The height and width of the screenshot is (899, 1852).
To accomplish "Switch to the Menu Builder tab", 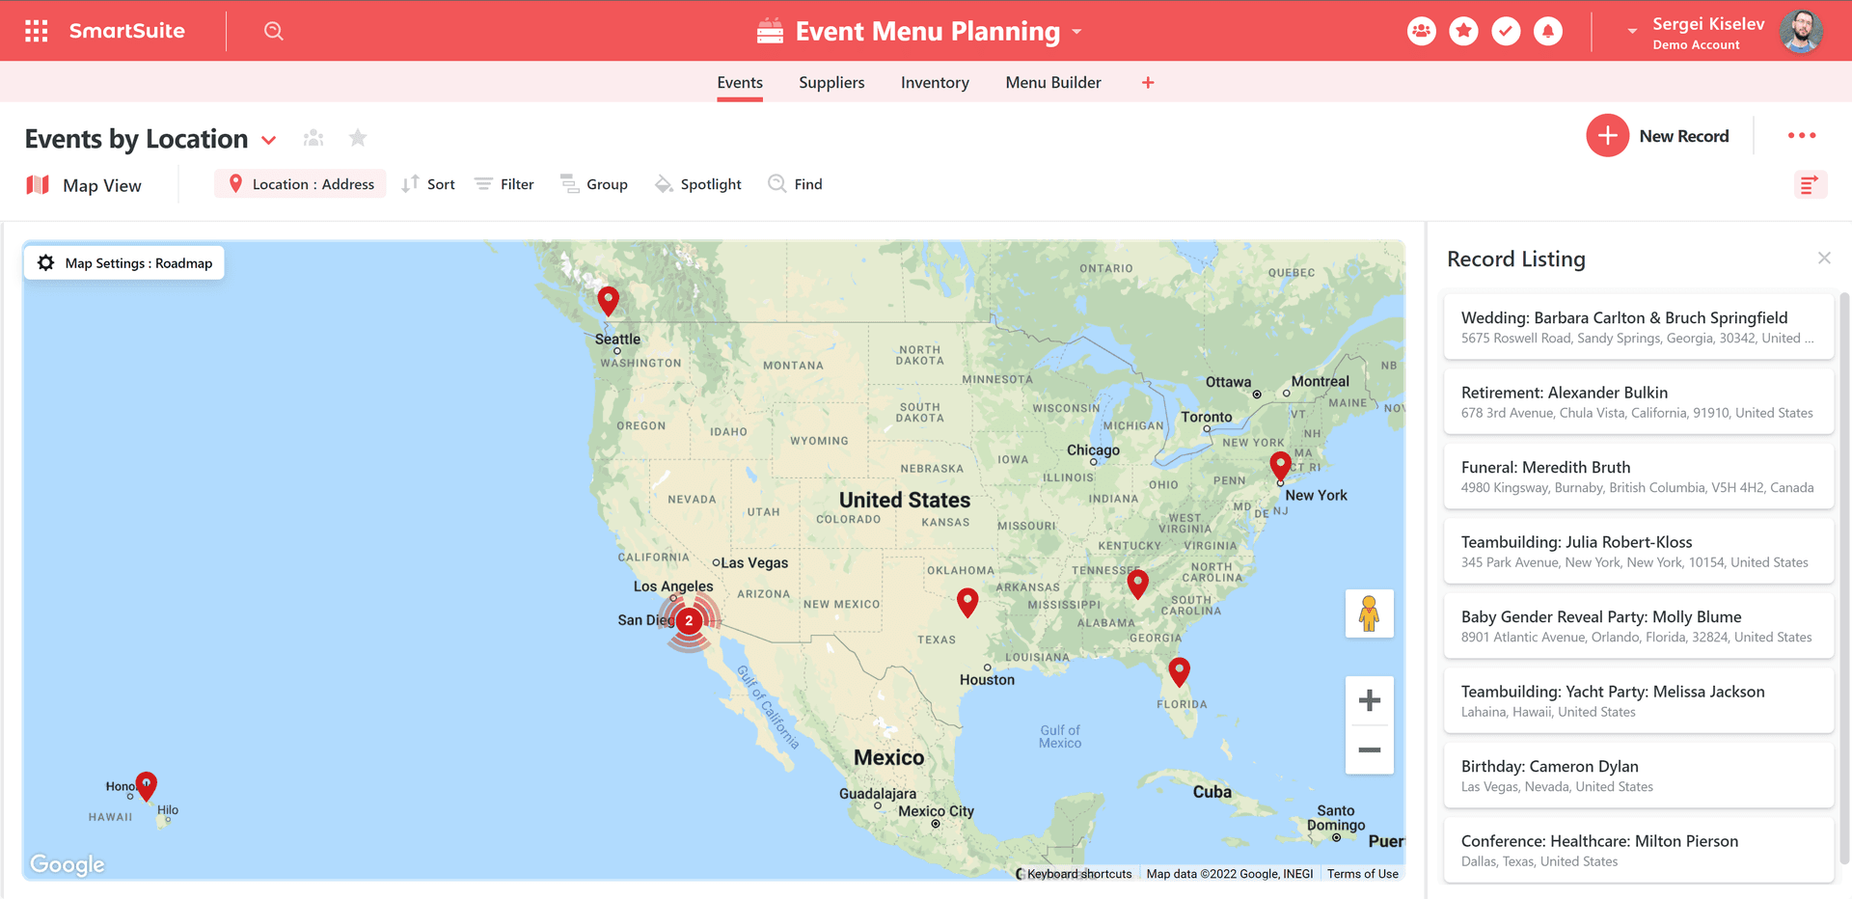I will pyautogui.click(x=1052, y=83).
